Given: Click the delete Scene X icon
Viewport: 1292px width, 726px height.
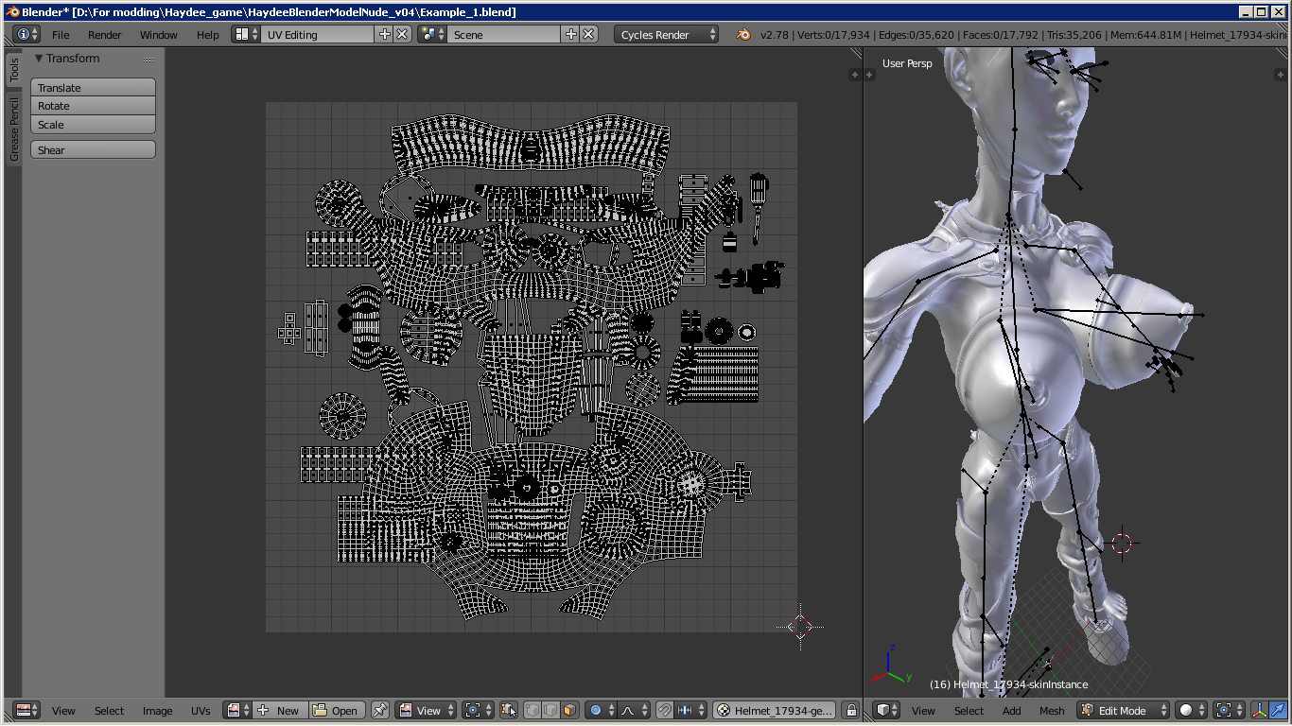Looking at the screenshot, I should click(x=588, y=34).
